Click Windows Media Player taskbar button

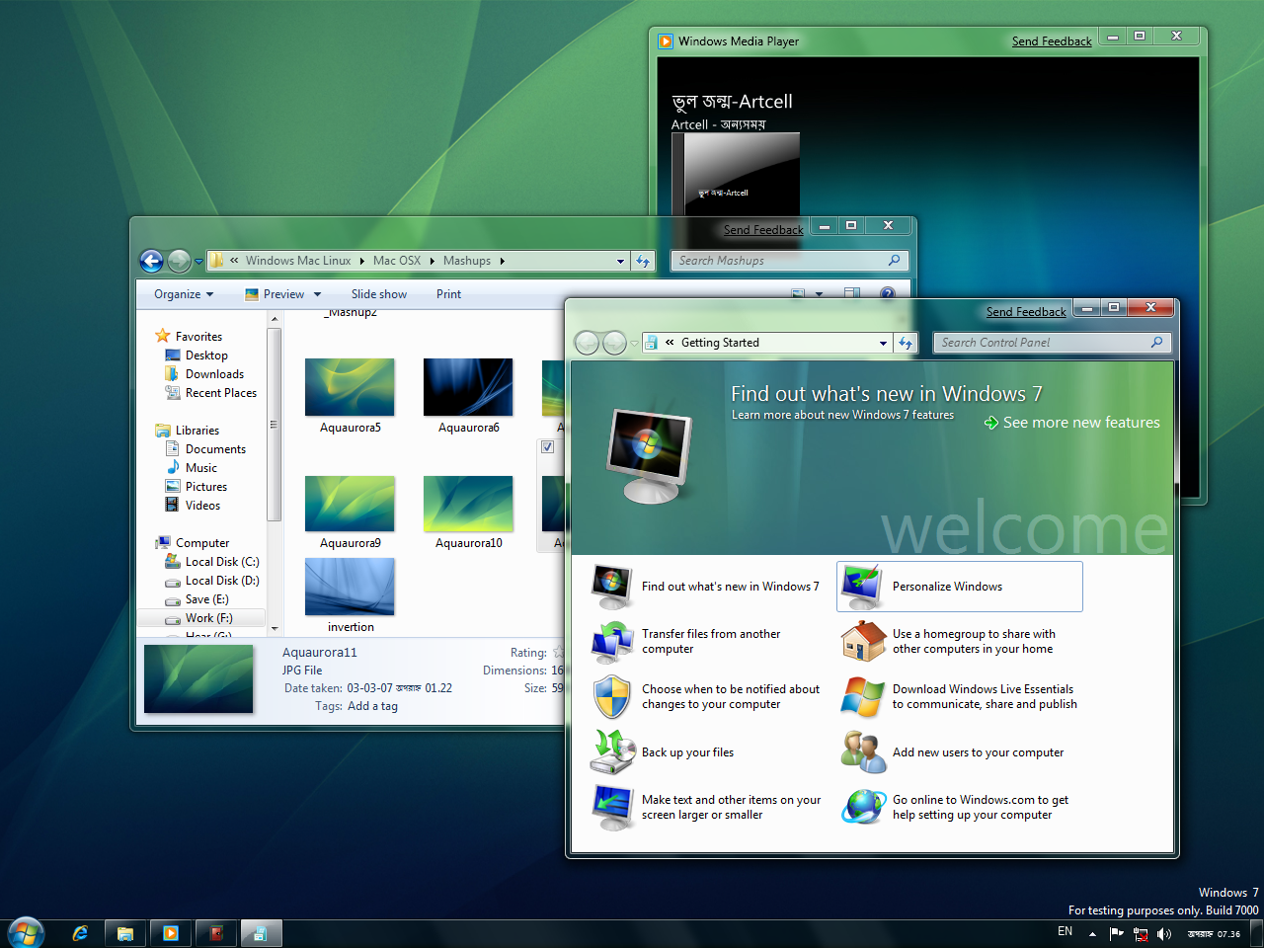[170, 933]
